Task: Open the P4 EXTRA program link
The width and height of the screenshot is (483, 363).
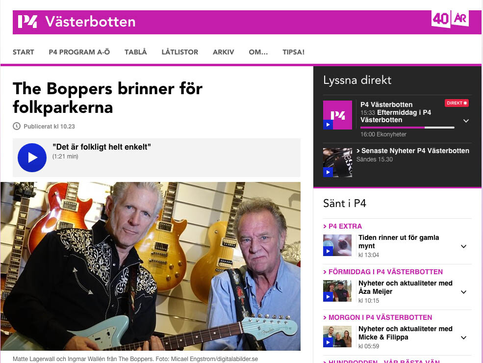Action: coord(343,226)
